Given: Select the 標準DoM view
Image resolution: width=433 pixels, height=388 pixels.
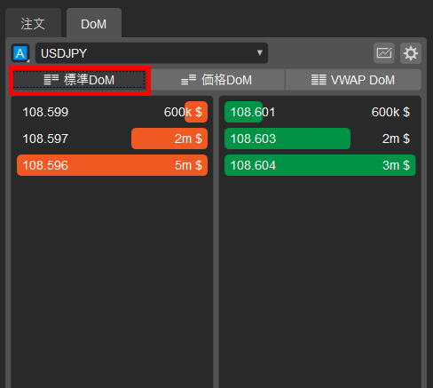Looking at the screenshot, I should tap(80, 80).
